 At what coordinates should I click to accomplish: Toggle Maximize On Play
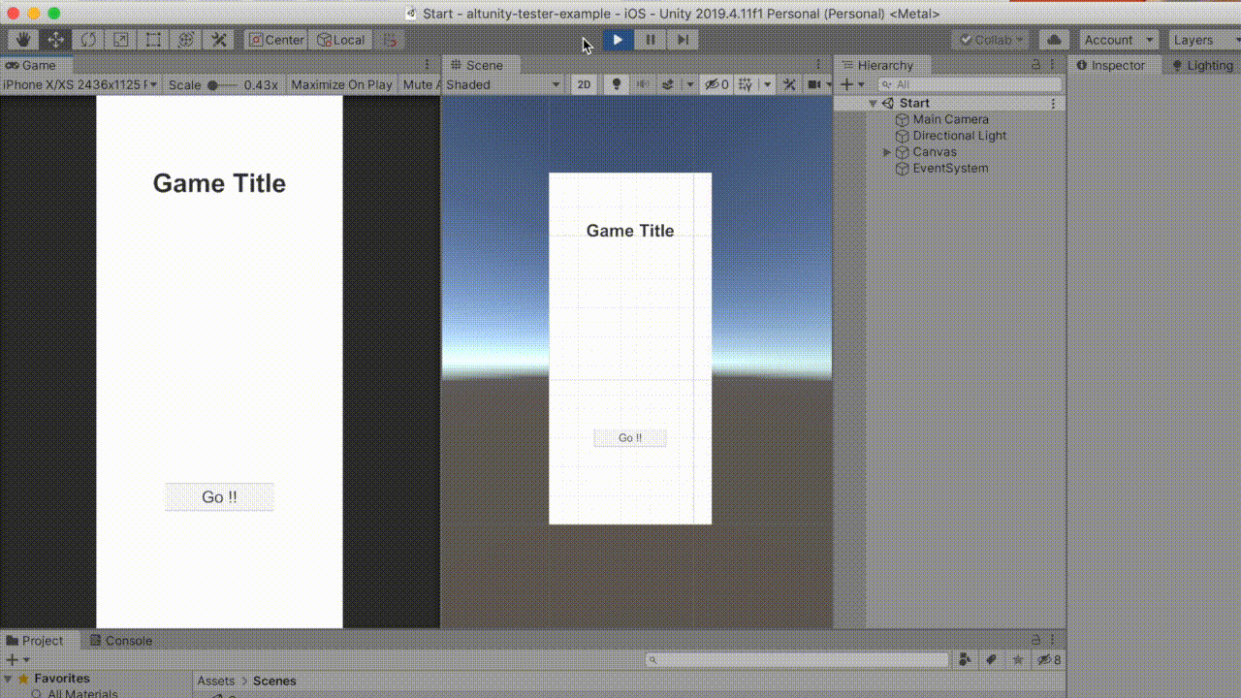coord(341,84)
